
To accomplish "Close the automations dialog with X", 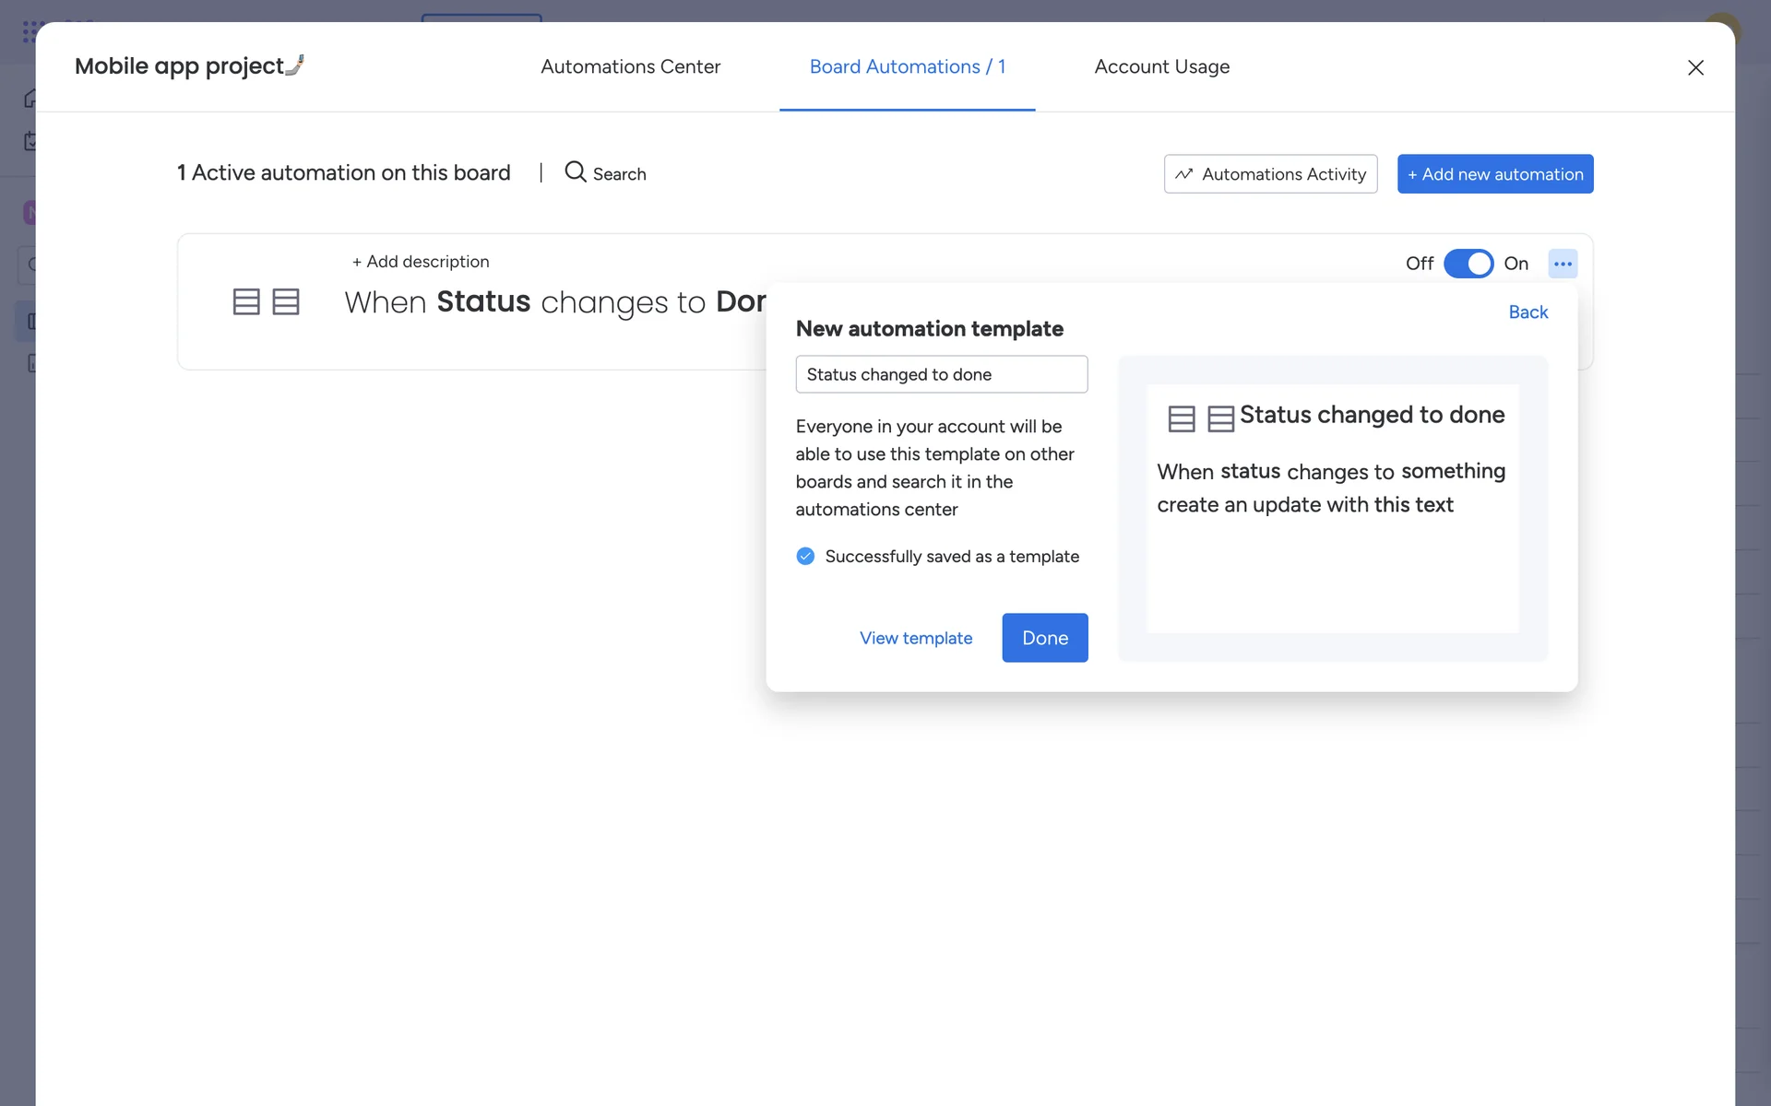I will [x=1695, y=67].
